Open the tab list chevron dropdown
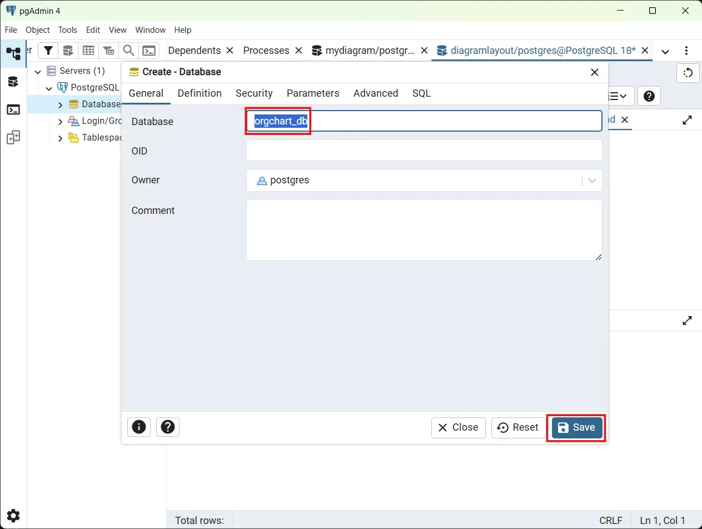The height and width of the screenshot is (529, 702). (665, 51)
